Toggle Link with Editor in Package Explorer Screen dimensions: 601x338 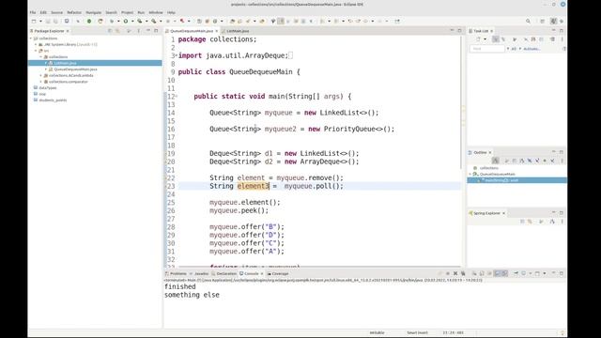(117, 31)
